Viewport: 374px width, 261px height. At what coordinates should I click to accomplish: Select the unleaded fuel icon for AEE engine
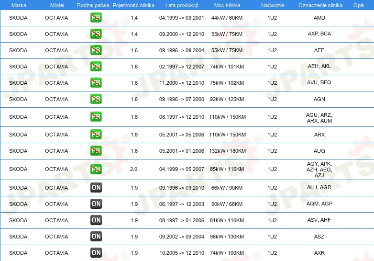tap(96, 50)
